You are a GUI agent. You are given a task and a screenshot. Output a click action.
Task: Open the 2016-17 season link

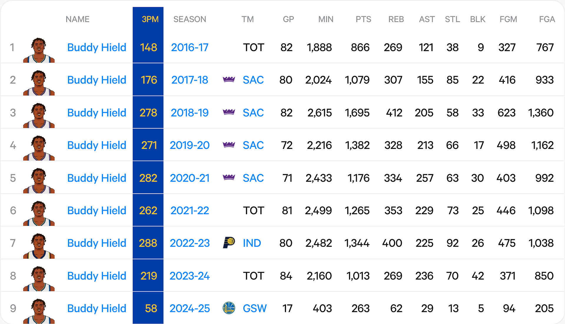190,47
